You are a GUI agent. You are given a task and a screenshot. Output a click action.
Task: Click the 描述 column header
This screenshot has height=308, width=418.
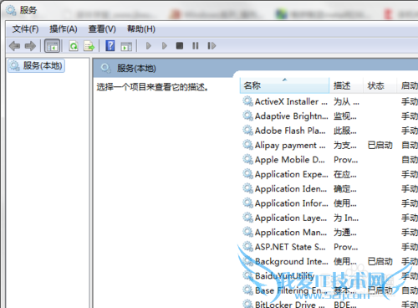point(346,85)
